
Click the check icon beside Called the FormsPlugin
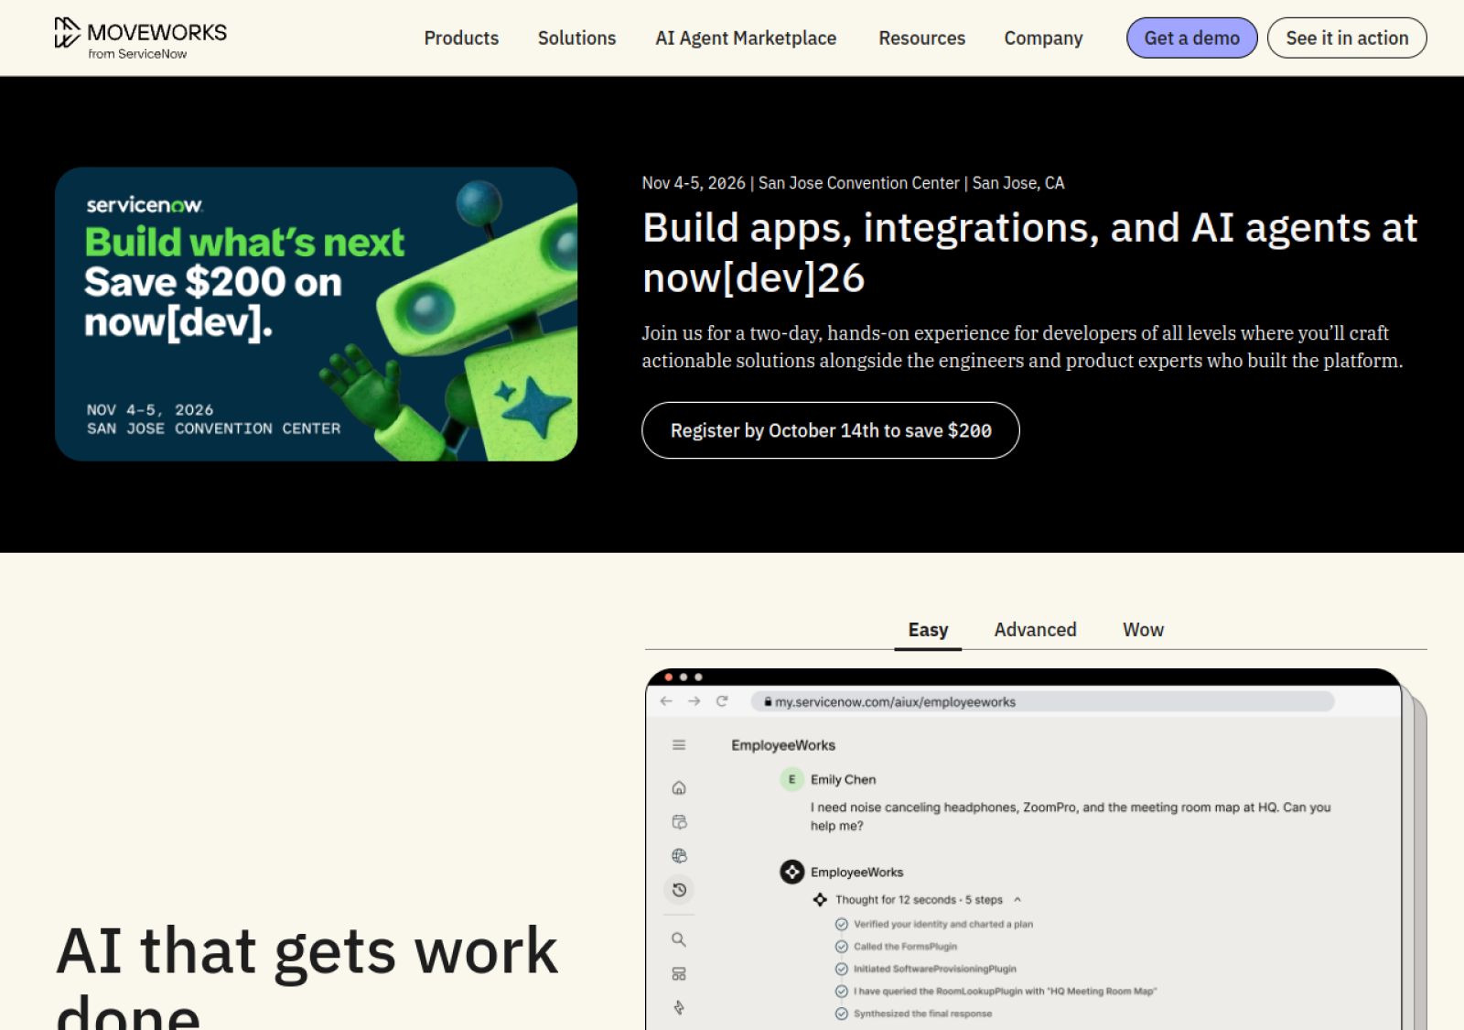click(842, 947)
